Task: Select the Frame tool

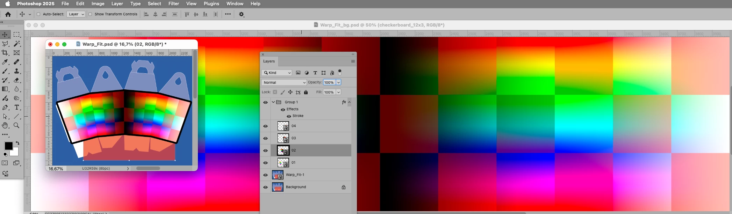Action: tap(16, 53)
